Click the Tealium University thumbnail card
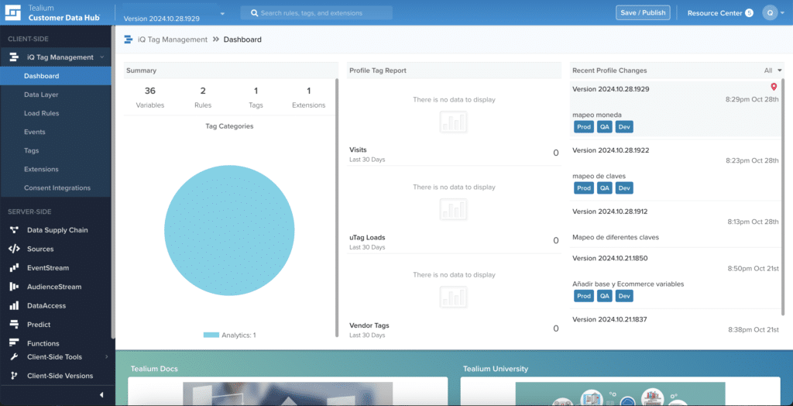Viewport: 793px width, 406px height. click(620, 391)
